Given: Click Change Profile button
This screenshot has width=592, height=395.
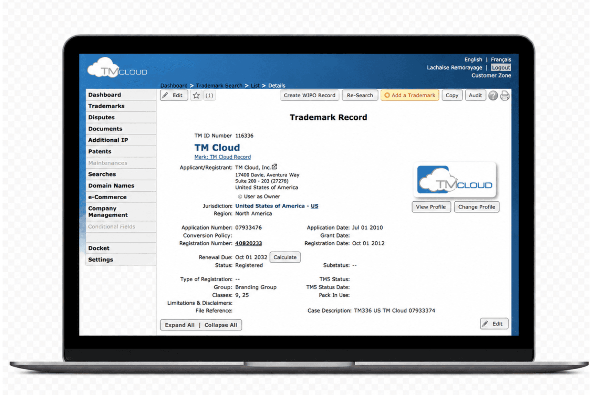Looking at the screenshot, I should (x=477, y=207).
